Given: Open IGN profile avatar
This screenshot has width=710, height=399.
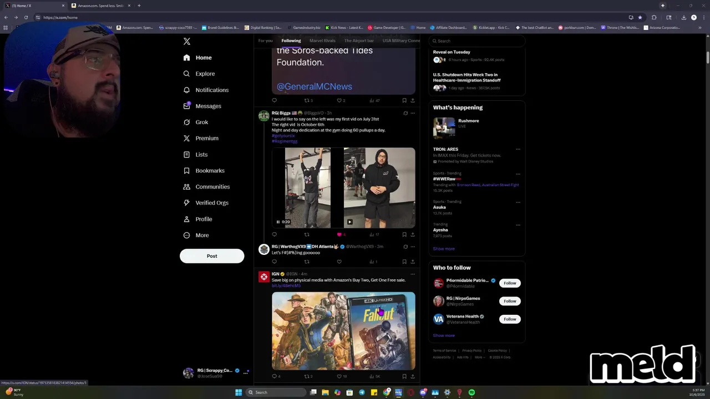Looking at the screenshot, I should (x=264, y=277).
